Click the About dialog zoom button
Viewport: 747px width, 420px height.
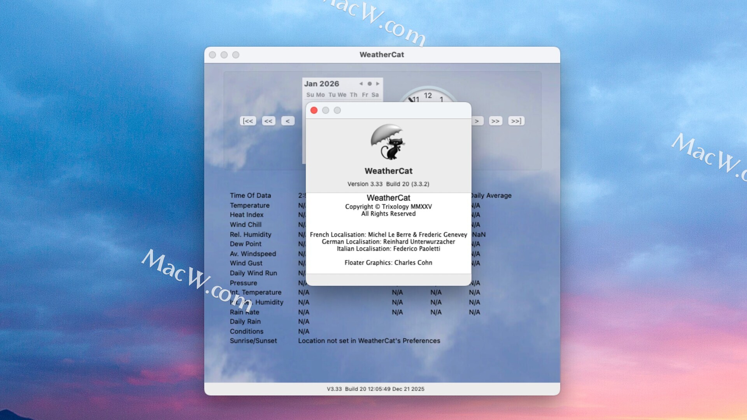[337, 110]
